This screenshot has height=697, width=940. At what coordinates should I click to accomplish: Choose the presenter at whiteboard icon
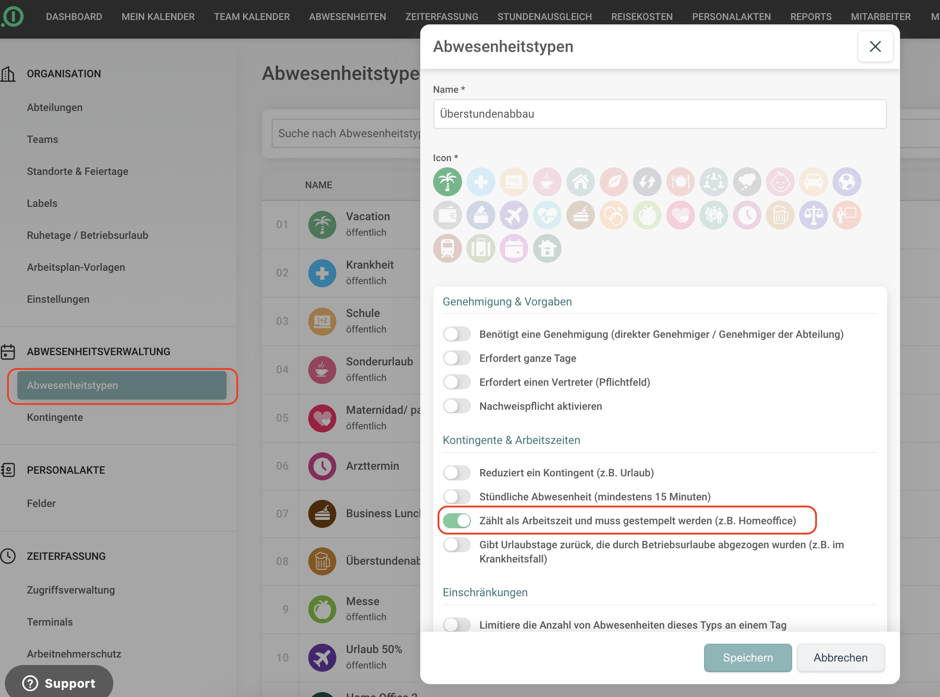[847, 215]
